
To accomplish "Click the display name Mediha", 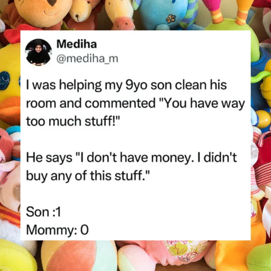I will click(x=77, y=44).
